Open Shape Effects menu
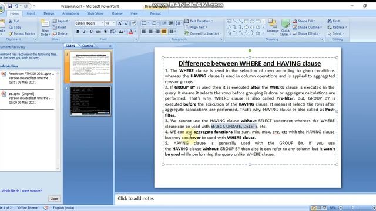376x211 pixels. [307, 33]
